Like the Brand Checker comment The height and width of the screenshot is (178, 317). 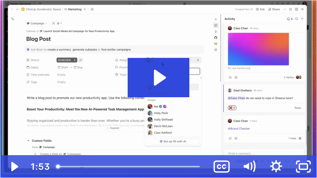click(230, 138)
